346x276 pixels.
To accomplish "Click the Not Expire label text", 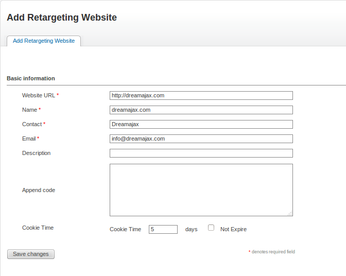I will coord(233,229).
